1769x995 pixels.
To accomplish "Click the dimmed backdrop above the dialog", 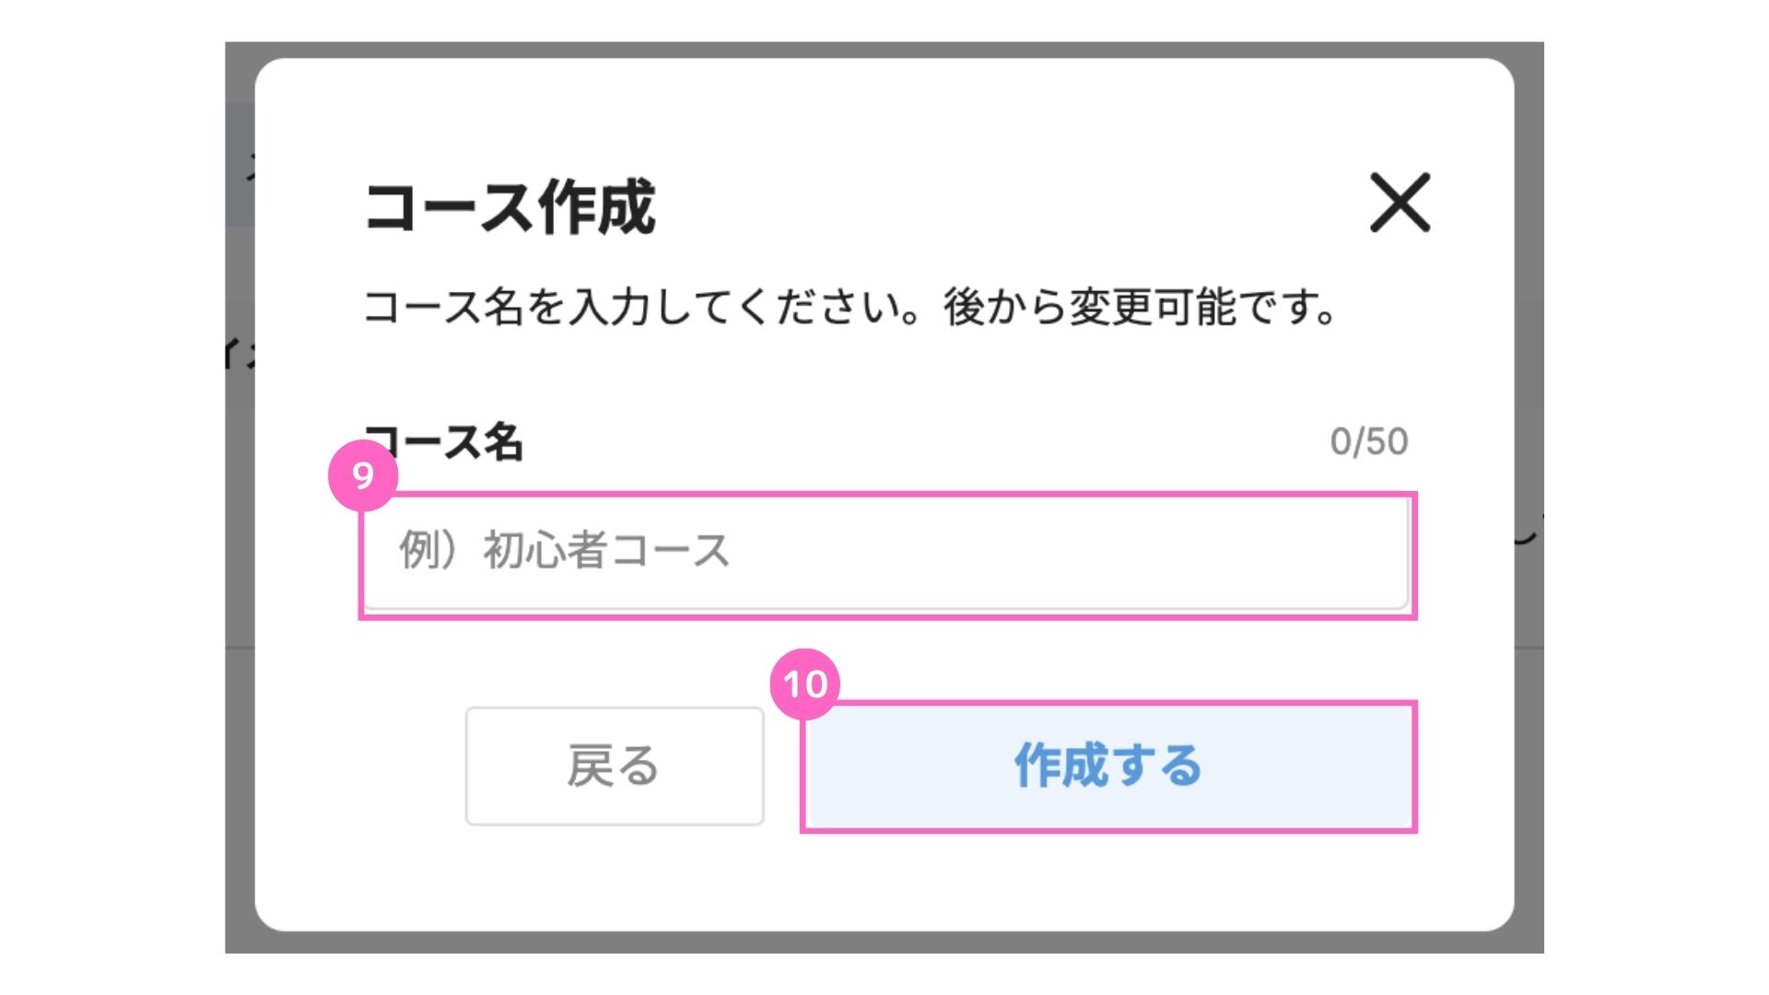I will (x=884, y=50).
